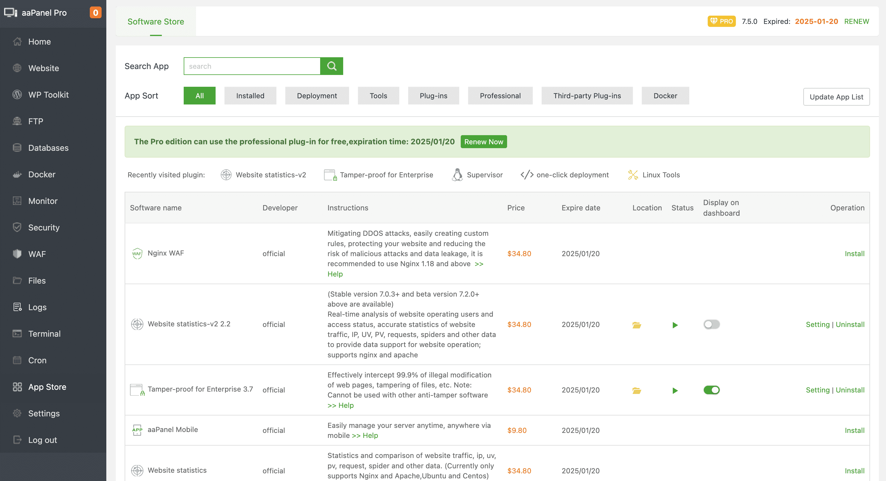
Task: Click the Update App List button
Action: [836, 97]
